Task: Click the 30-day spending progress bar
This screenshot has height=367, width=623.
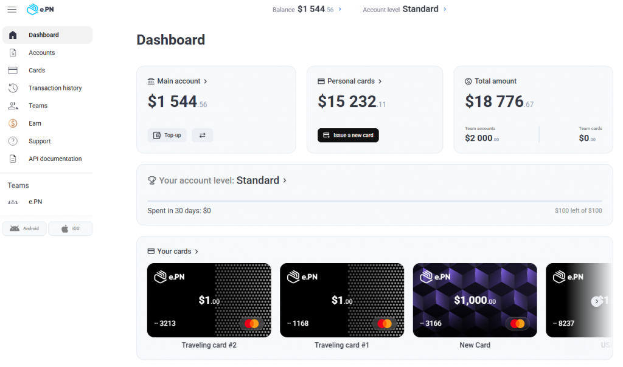Action: tap(374, 201)
